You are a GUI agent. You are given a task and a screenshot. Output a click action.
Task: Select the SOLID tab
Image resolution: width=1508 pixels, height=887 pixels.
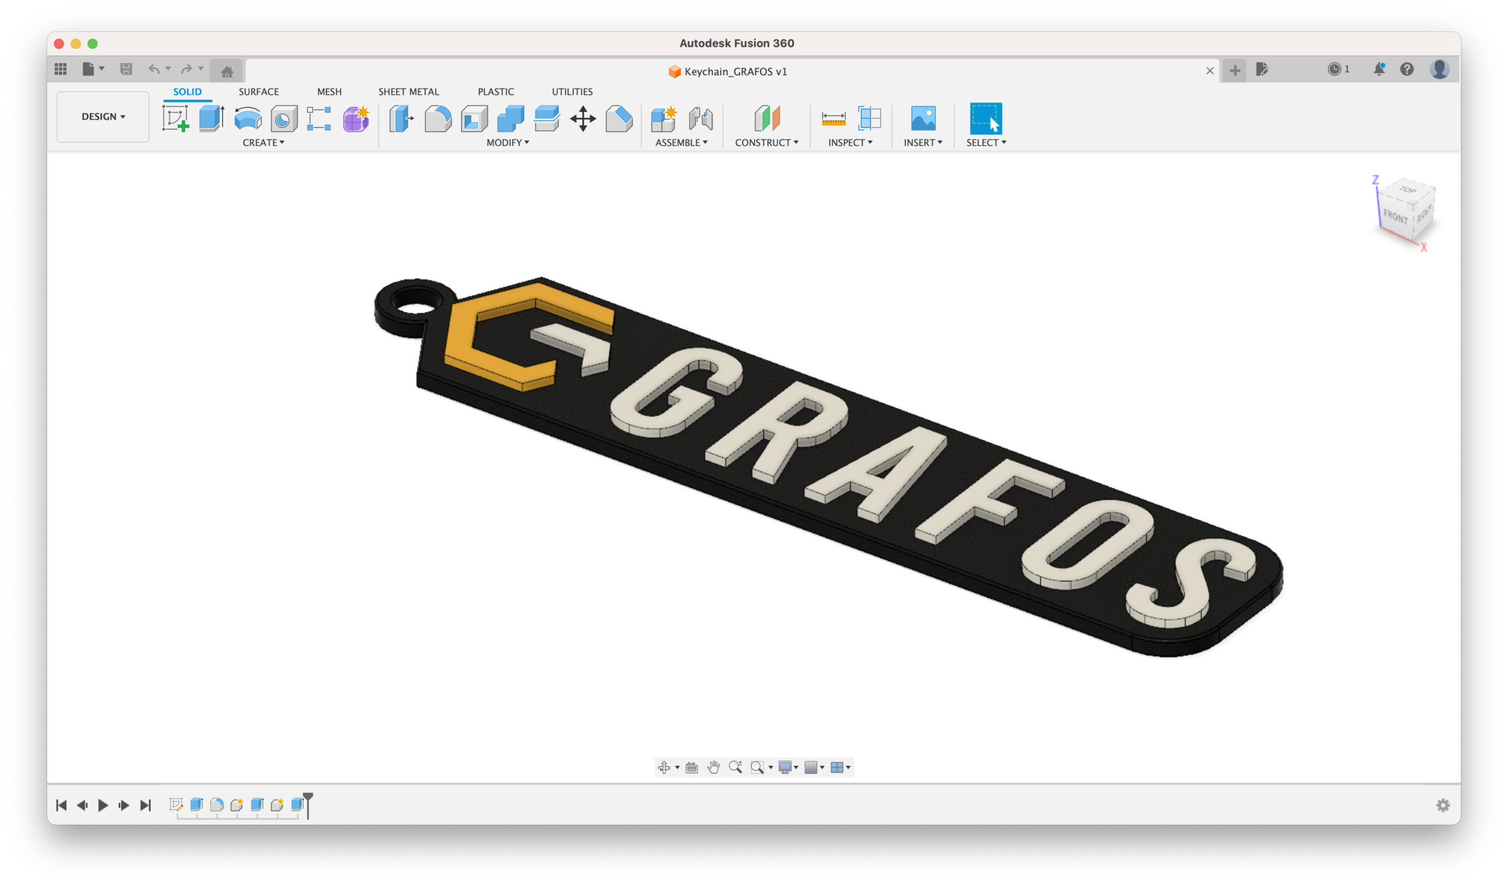pos(187,91)
